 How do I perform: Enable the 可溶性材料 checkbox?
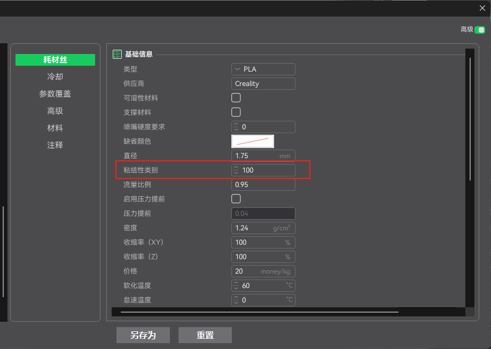(236, 98)
